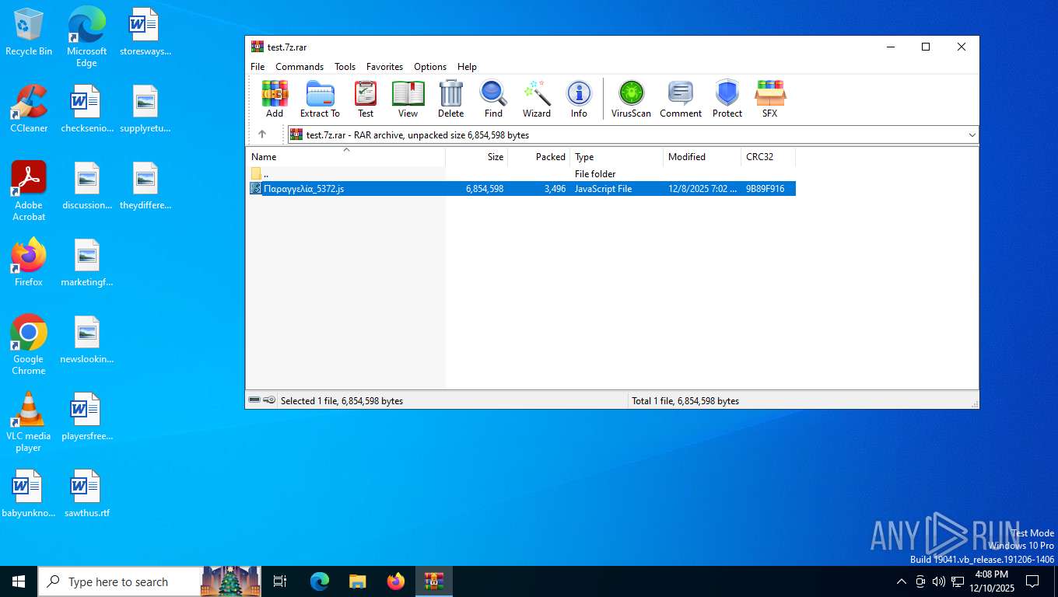
Task: Click the Delete trash icon
Action: 450,99
